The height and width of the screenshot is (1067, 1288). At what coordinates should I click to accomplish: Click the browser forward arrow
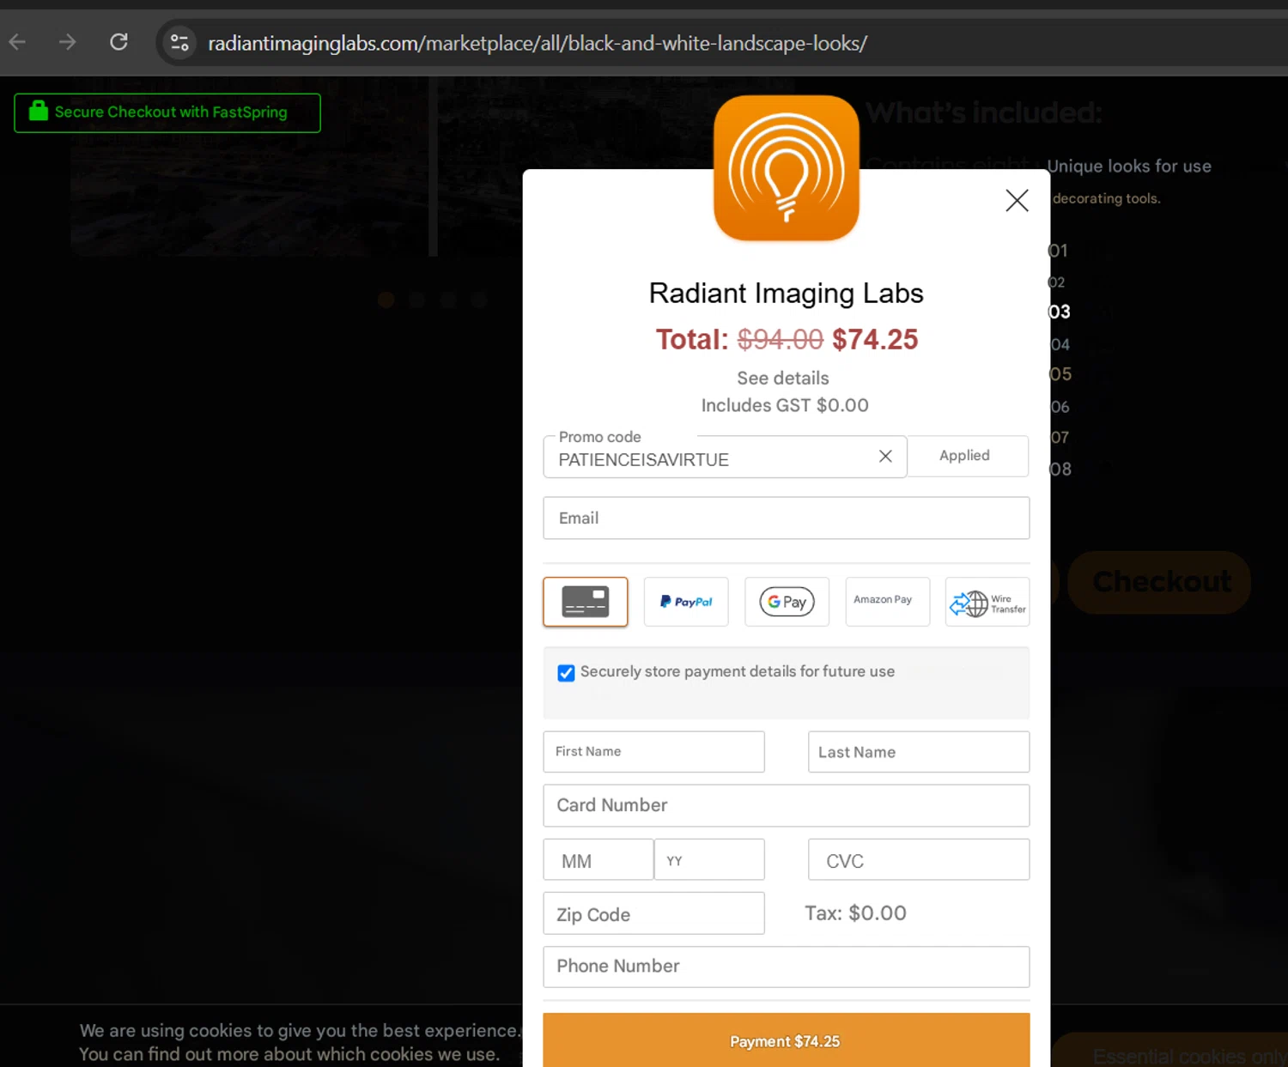point(68,42)
